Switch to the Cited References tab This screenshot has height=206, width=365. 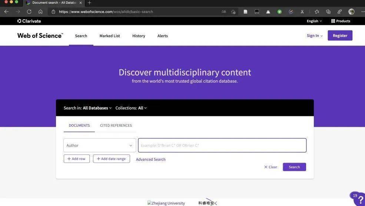[x=116, y=126]
